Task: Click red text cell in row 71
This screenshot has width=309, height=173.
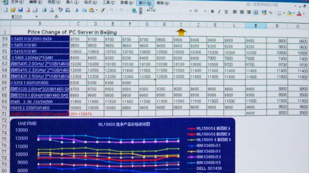Action: (39, 114)
